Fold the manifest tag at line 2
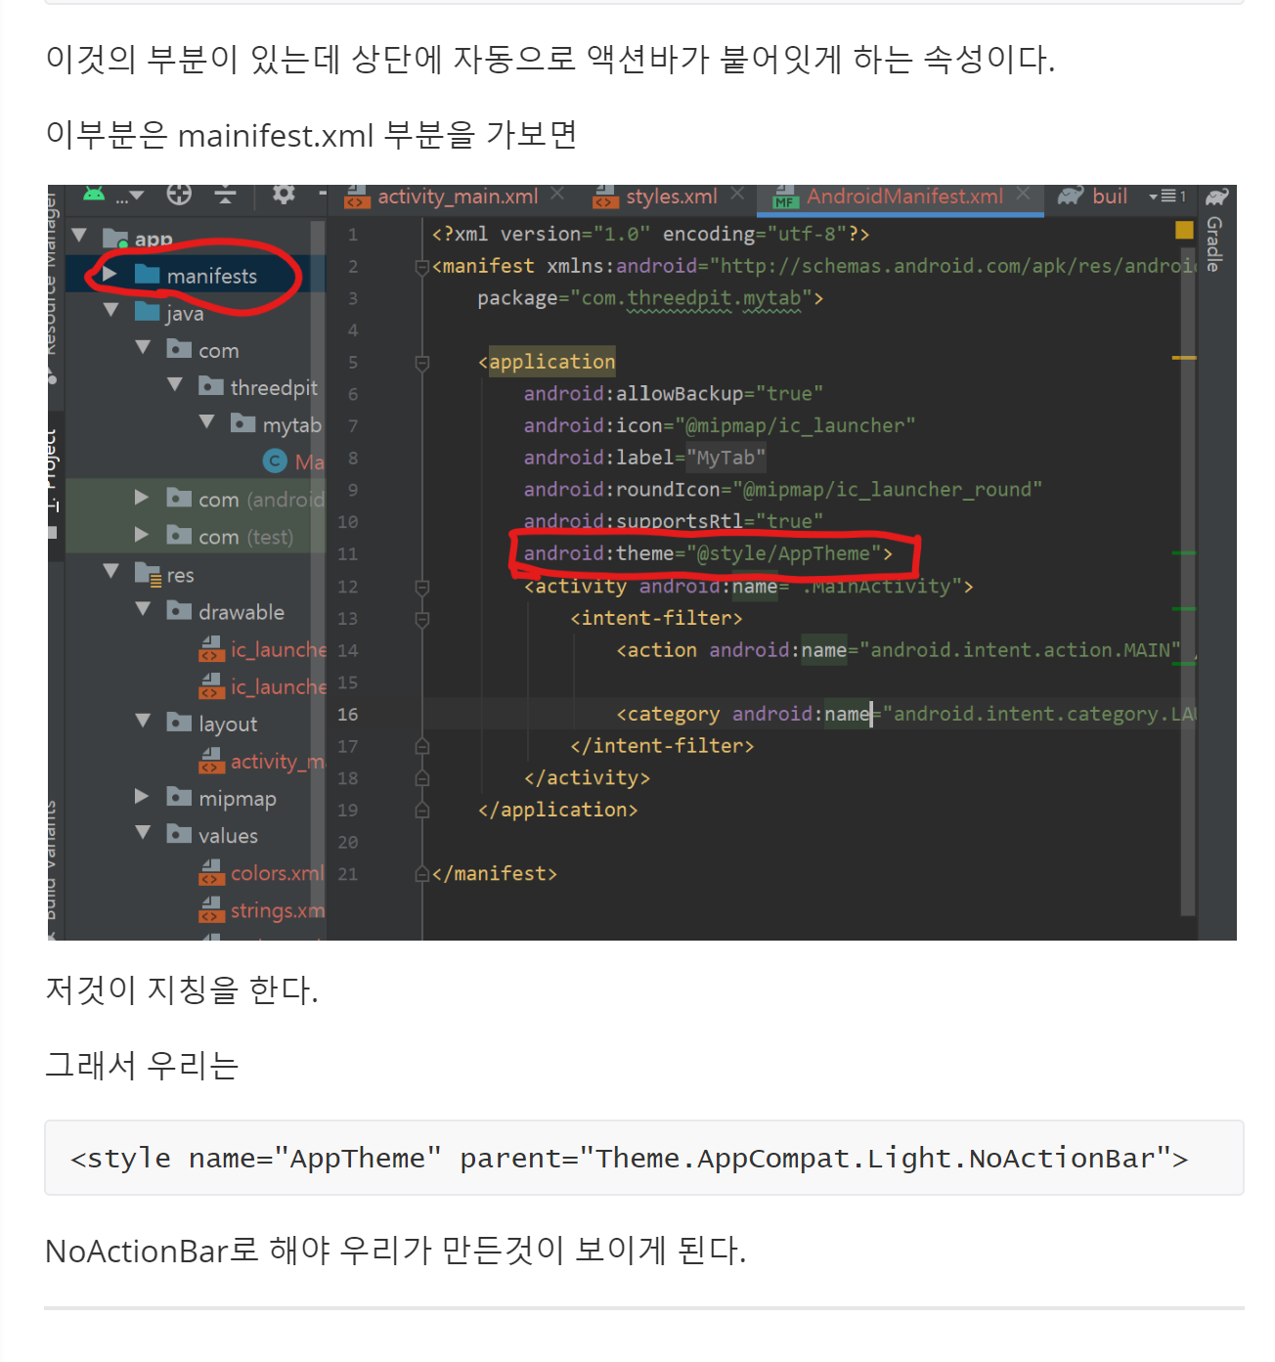This screenshot has height=1362, width=1275. click(x=422, y=267)
